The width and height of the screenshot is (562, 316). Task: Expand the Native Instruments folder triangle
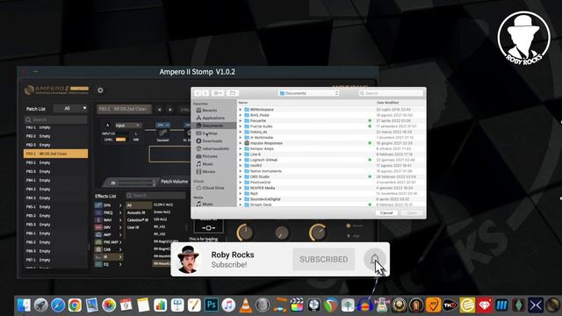(x=241, y=171)
